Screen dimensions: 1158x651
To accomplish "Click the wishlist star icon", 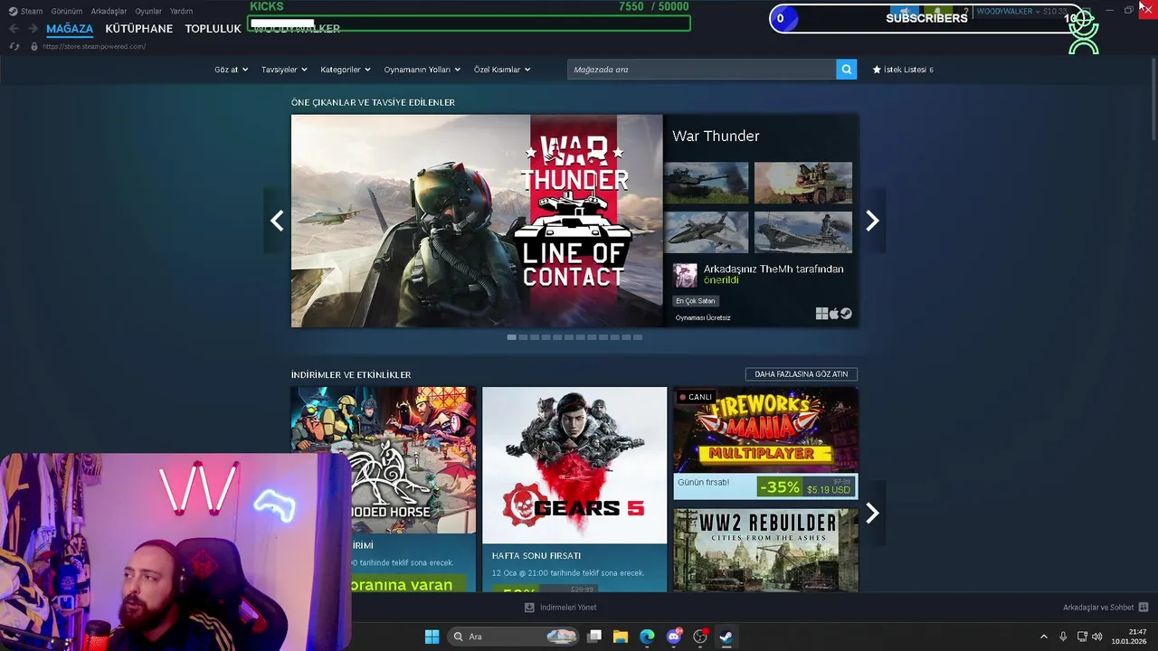I will pos(877,70).
